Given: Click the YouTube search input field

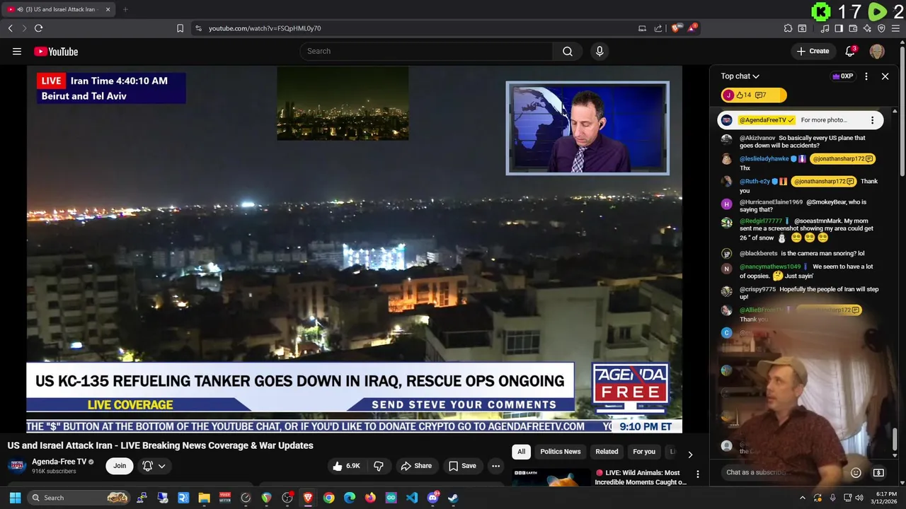Looking at the screenshot, I should point(427,51).
